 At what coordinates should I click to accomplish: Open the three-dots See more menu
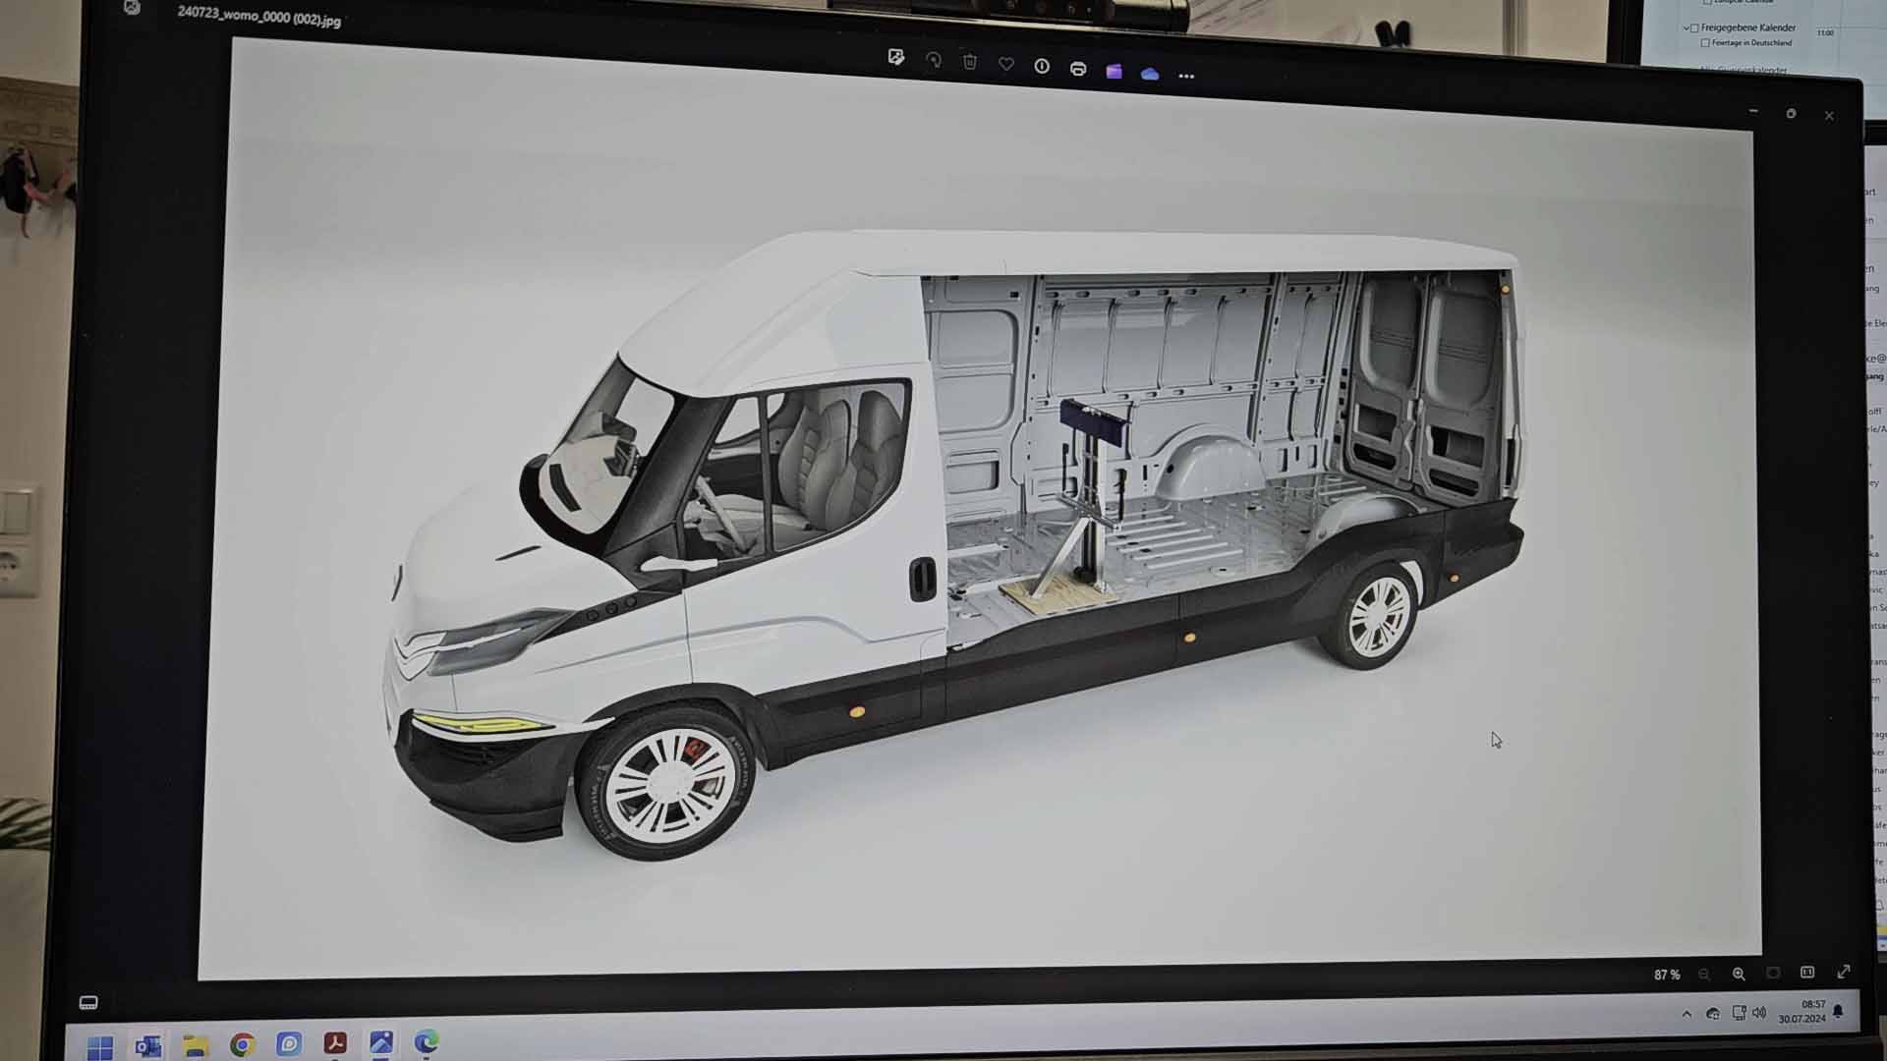[x=1186, y=76]
